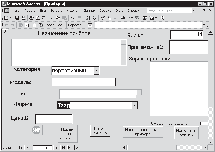Image resolution: width=215 pixels, height=152 pixels.
Task: Toggle the Filter By Selection button
Action: coord(102,18)
